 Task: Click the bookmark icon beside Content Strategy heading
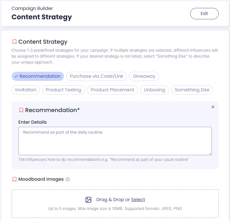[14, 42]
